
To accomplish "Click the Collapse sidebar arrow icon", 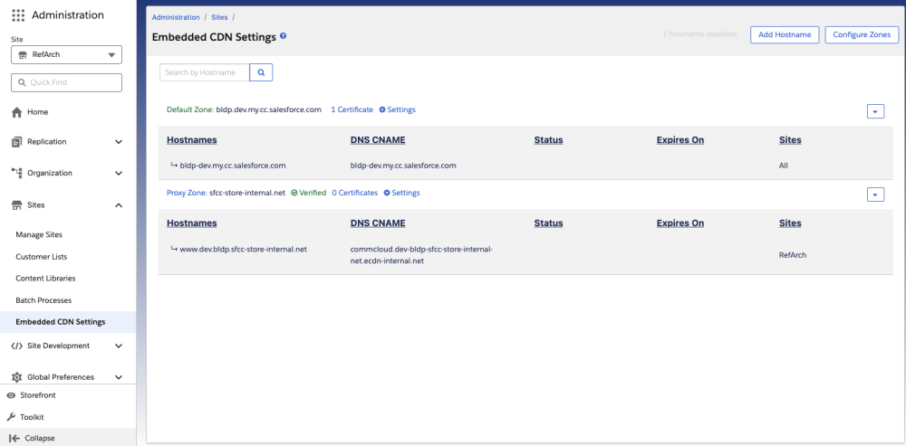I will pos(14,438).
